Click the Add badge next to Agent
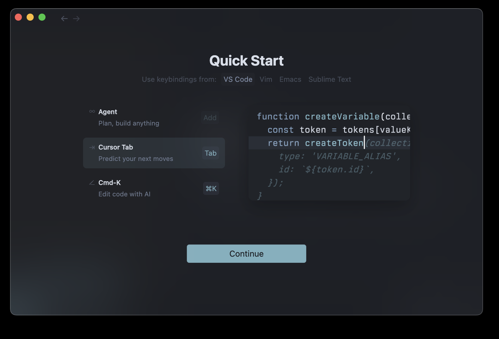The image size is (499, 339). click(210, 118)
